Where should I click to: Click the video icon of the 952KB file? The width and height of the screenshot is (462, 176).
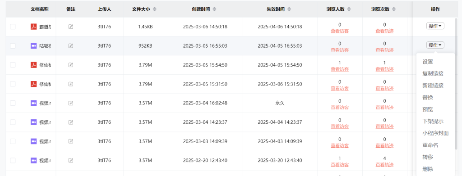(33, 46)
